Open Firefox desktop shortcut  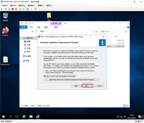pos(5,31)
